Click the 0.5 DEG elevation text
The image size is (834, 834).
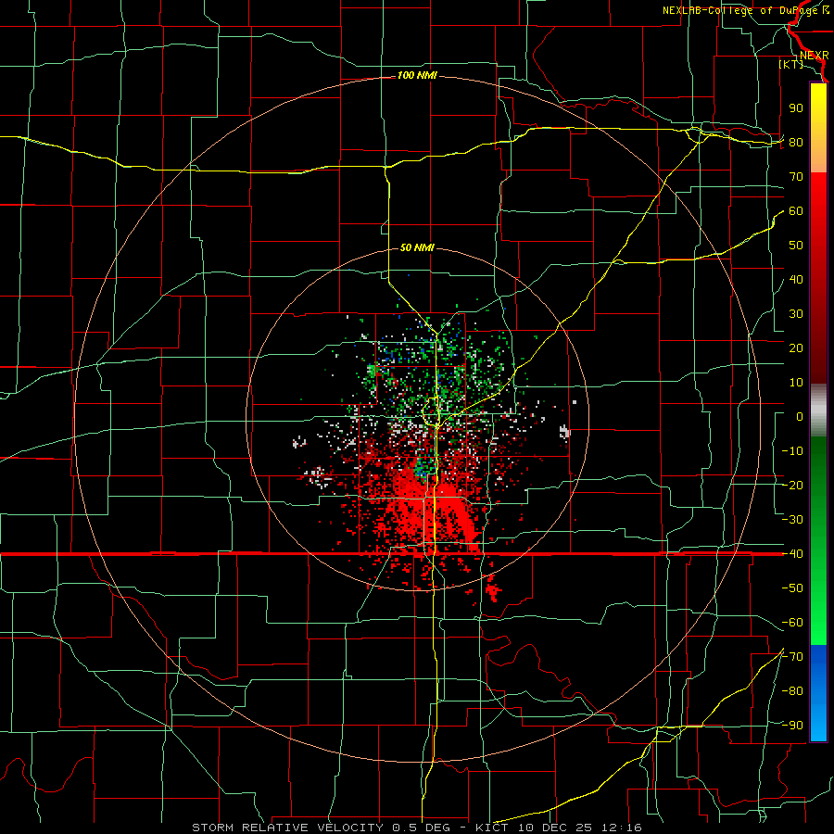[x=422, y=828]
